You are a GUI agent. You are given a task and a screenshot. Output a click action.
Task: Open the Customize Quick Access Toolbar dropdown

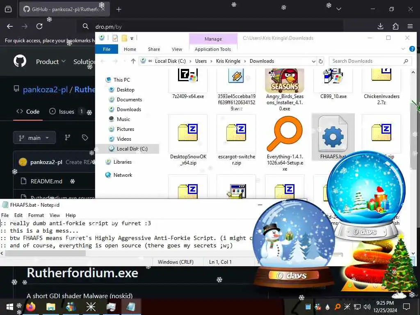(132, 39)
